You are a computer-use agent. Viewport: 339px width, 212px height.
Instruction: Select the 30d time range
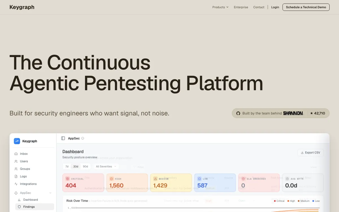pyautogui.click(x=76, y=166)
